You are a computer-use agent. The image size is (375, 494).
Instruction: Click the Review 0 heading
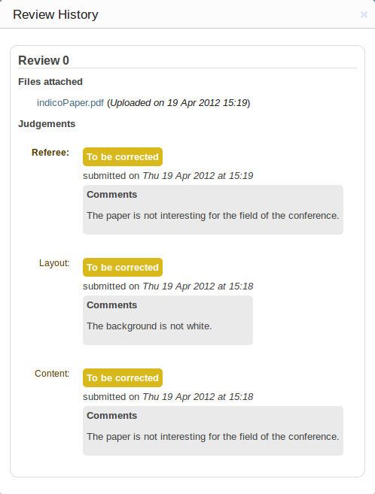click(x=44, y=60)
